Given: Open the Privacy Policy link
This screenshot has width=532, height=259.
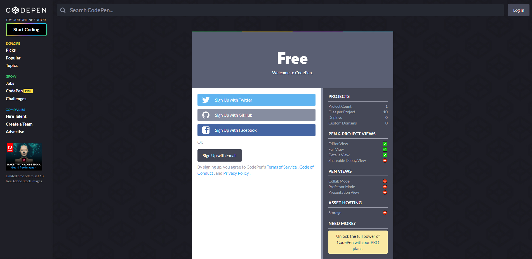Looking at the screenshot, I should coord(236,173).
